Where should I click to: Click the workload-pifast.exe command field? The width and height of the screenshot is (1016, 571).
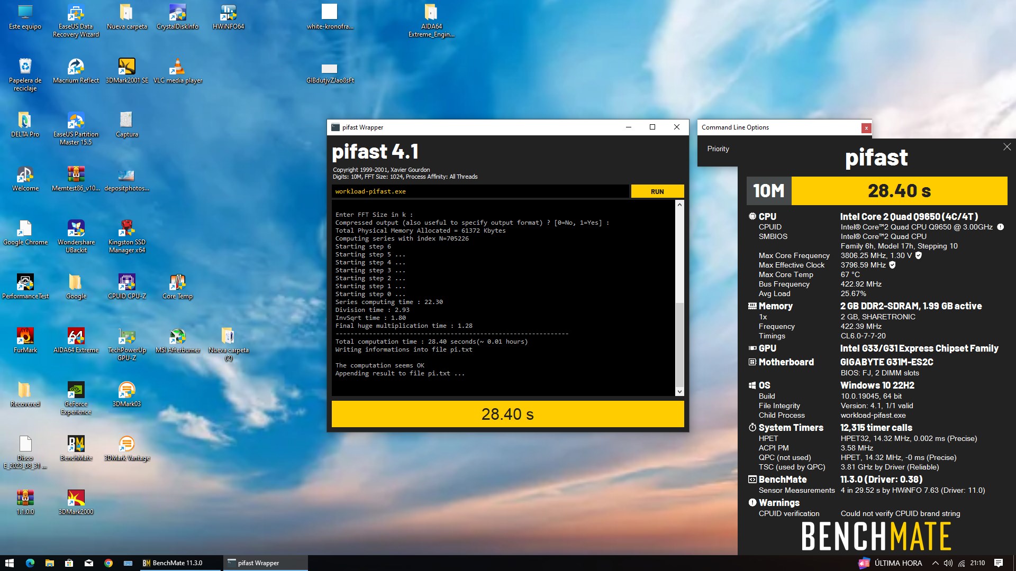(480, 191)
